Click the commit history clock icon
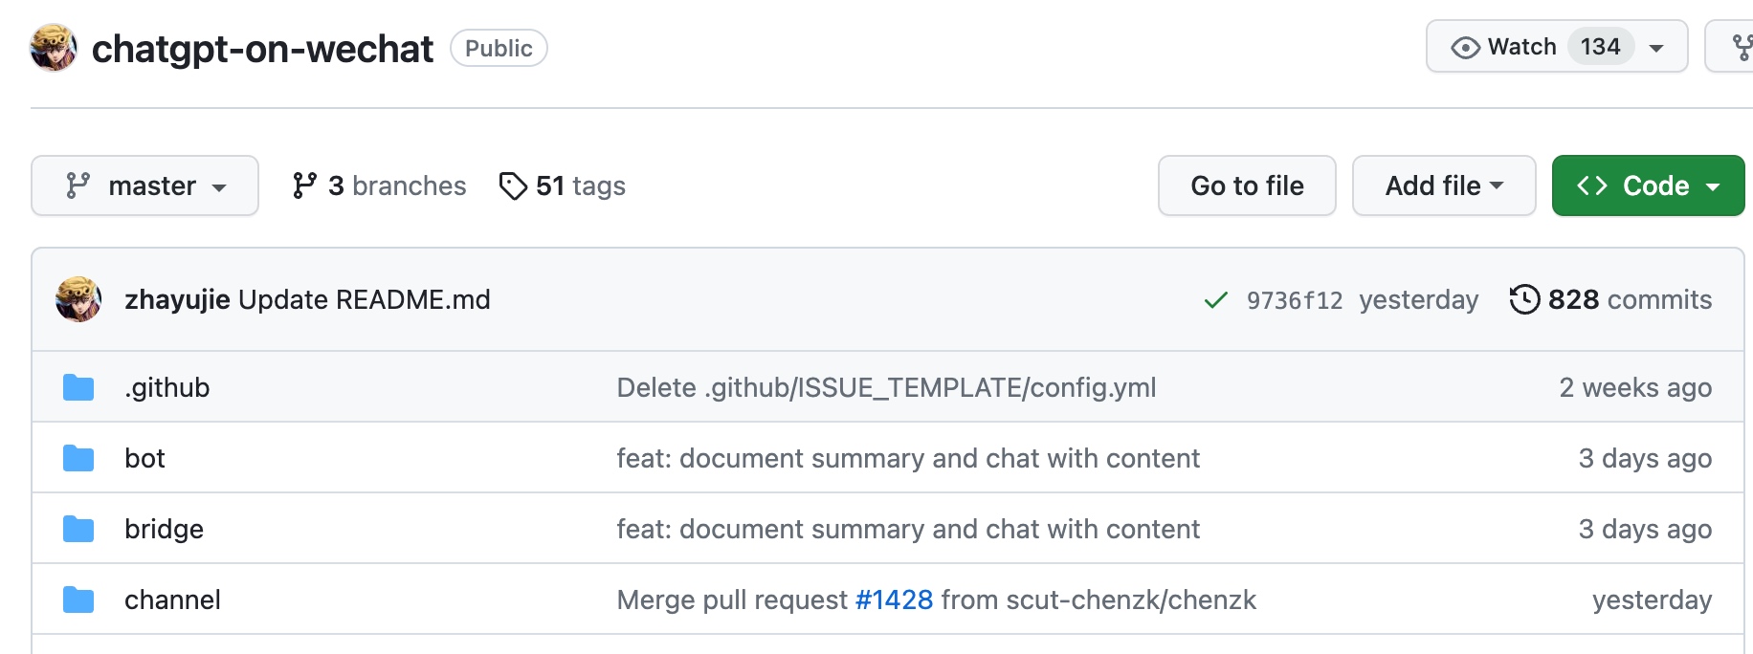Screen dimensions: 1753x654 [x=1524, y=299]
